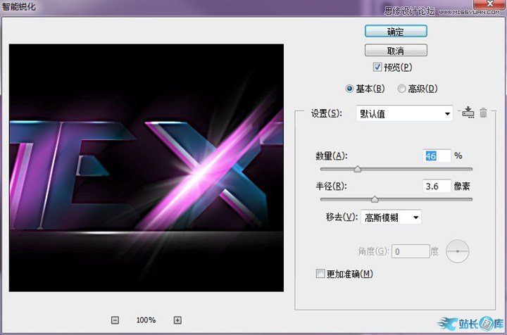The image size is (507, 335).
Task: Click the 角度 (Angle) input field
Action: click(412, 250)
